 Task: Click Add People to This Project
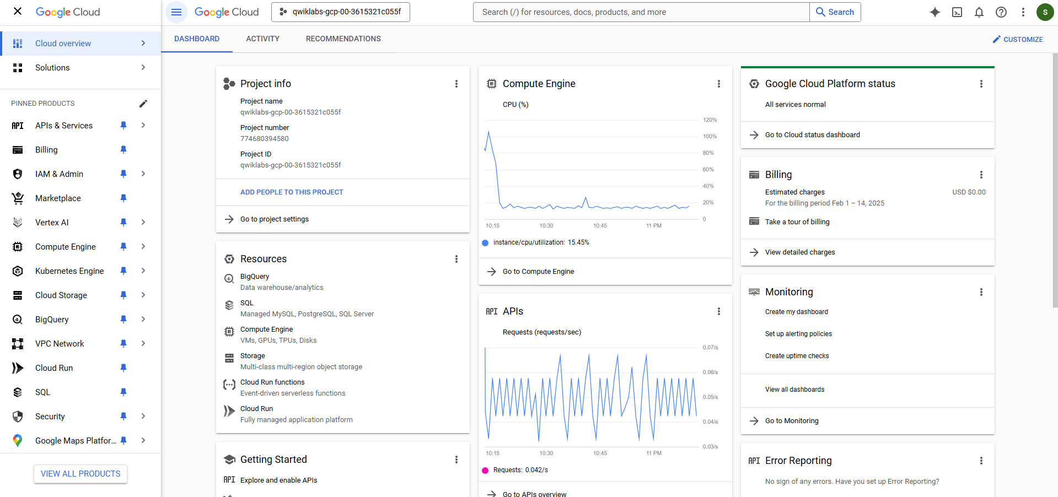click(292, 192)
